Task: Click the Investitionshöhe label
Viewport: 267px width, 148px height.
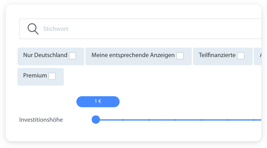Action: point(41,120)
